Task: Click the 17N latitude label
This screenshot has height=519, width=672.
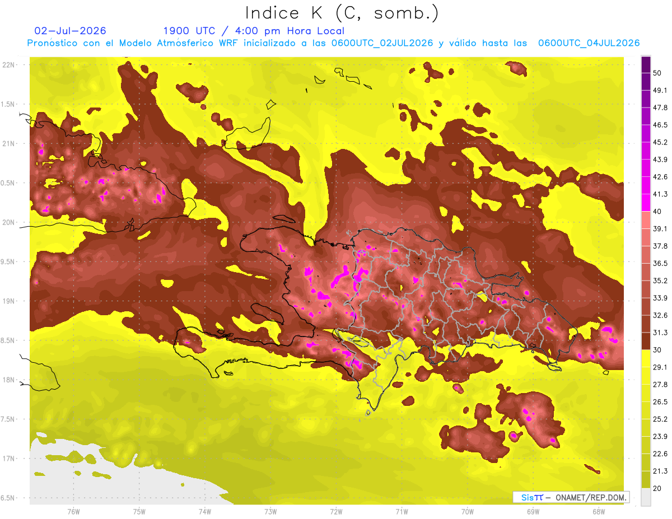Action: [9, 458]
